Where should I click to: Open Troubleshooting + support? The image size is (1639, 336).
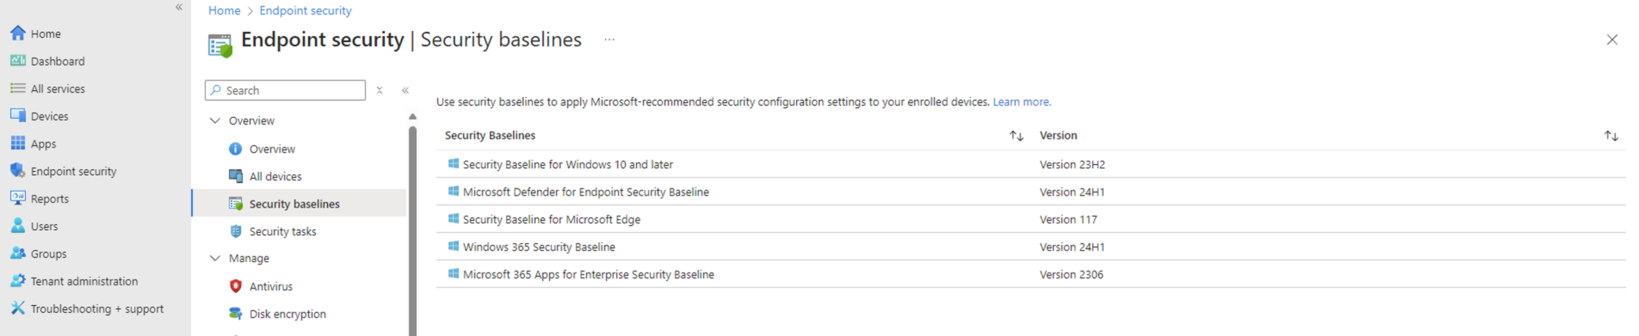coord(96,308)
